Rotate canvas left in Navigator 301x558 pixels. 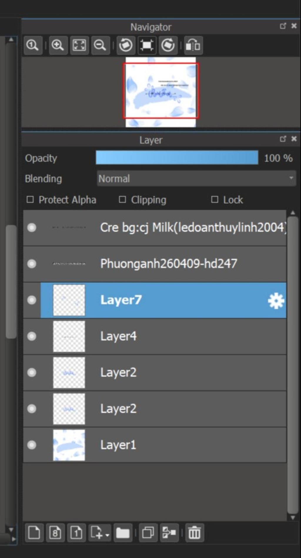(x=126, y=45)
